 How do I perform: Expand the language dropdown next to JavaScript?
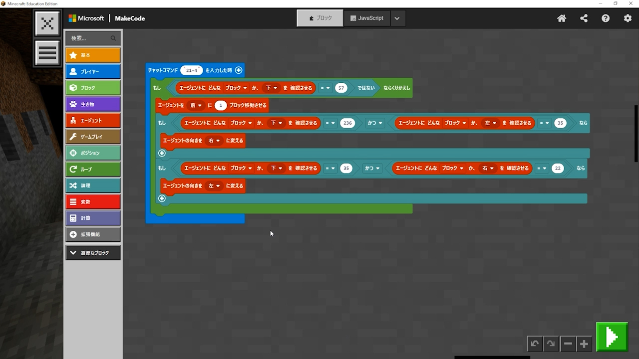coord(397,18)
